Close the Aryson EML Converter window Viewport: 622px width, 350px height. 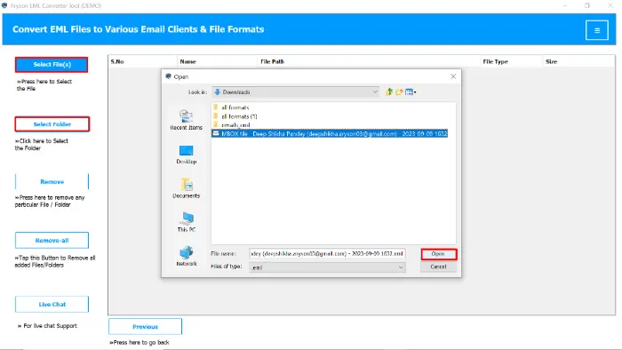pyautogui.click(x=610, y=5)
